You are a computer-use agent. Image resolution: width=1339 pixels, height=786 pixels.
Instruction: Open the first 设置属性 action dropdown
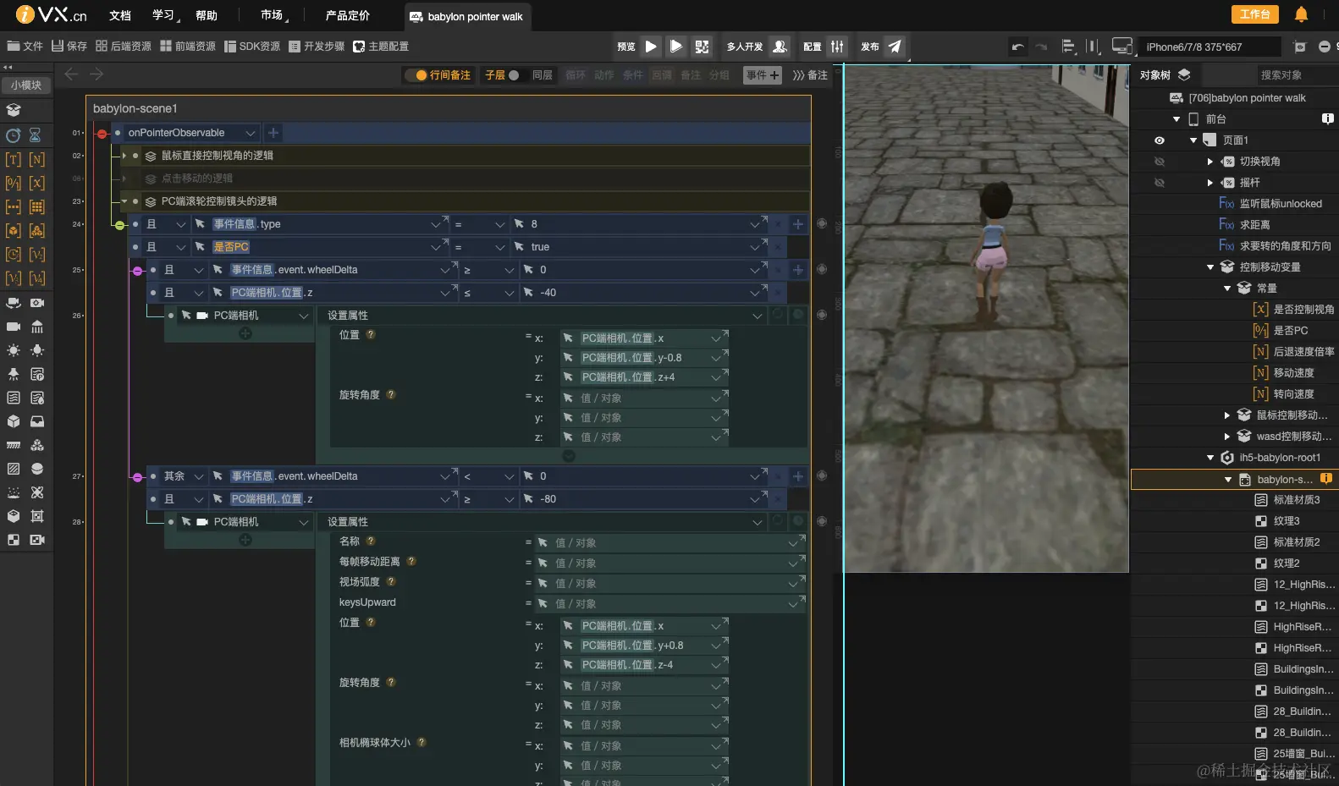coord(544,316)
